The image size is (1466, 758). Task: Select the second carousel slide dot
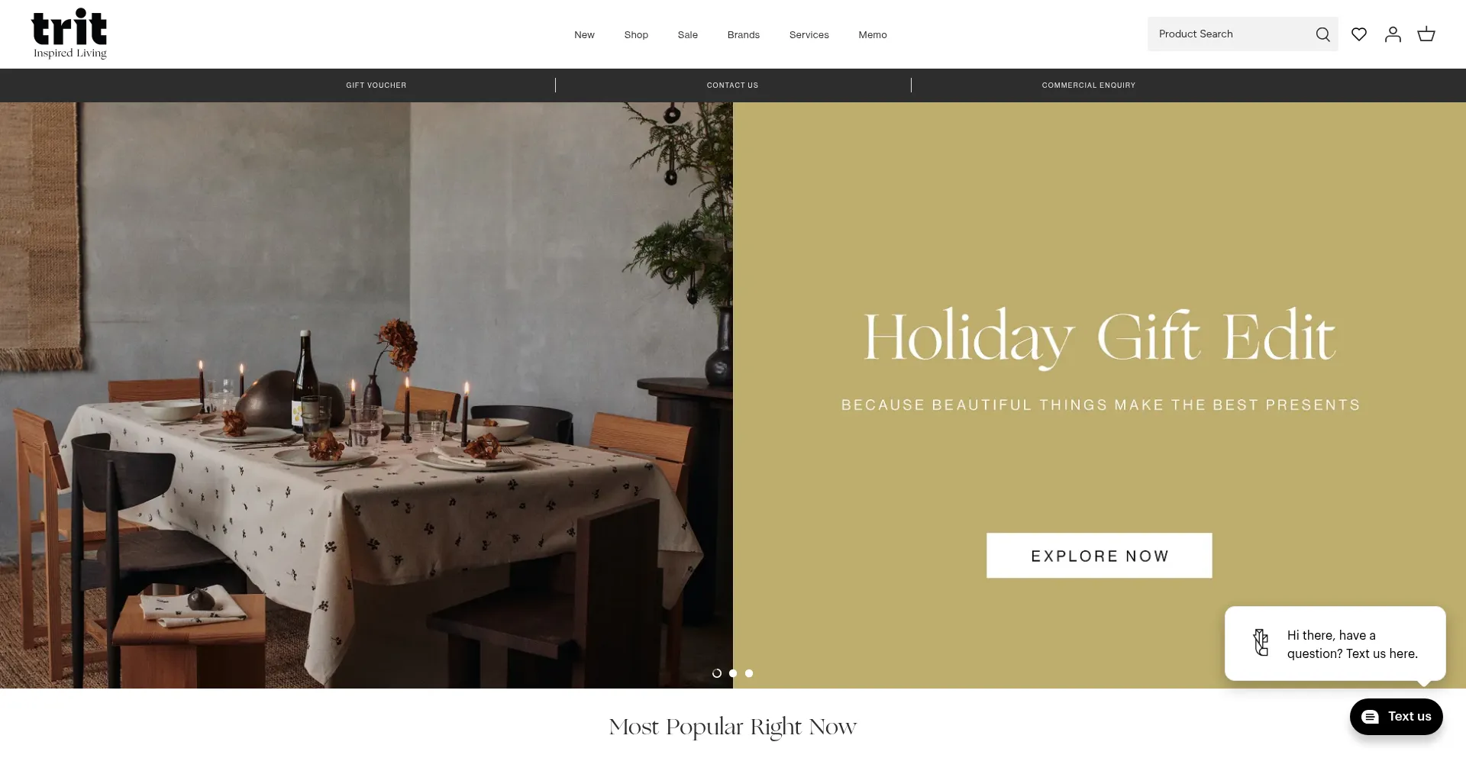(733, 673)
